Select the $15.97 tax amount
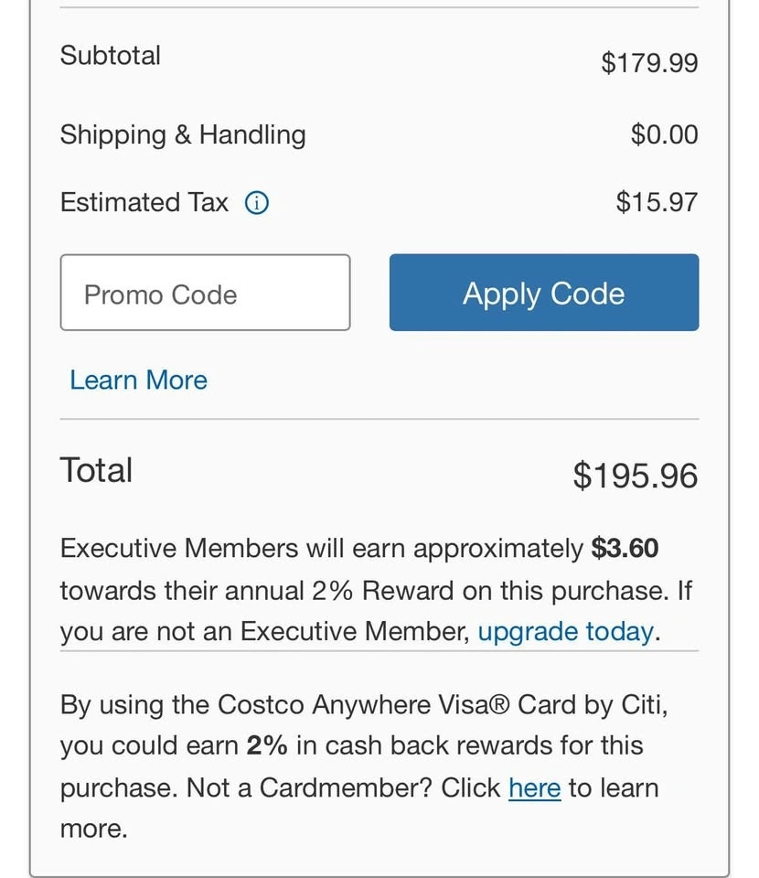 657,202
